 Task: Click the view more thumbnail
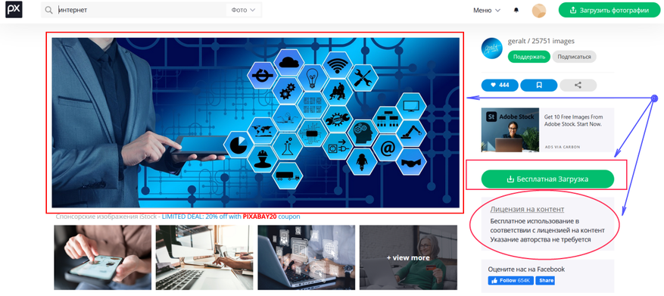tap(408, 257)
